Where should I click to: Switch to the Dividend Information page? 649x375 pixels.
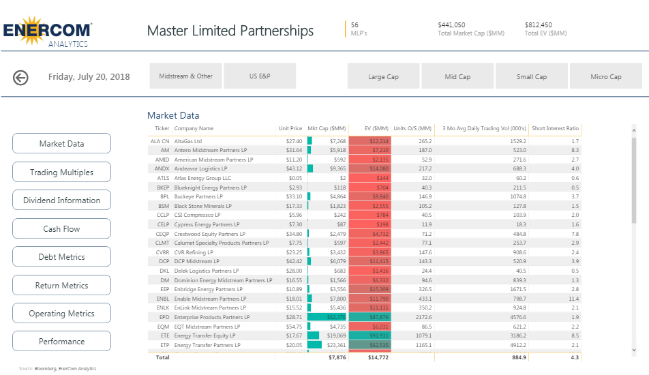[x=61, y=200]
